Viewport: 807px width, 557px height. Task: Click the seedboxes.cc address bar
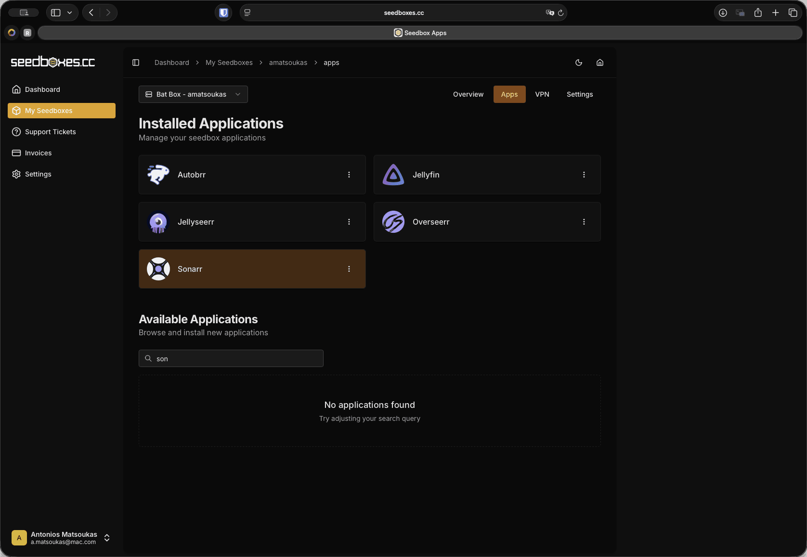[x=403, y=13]
